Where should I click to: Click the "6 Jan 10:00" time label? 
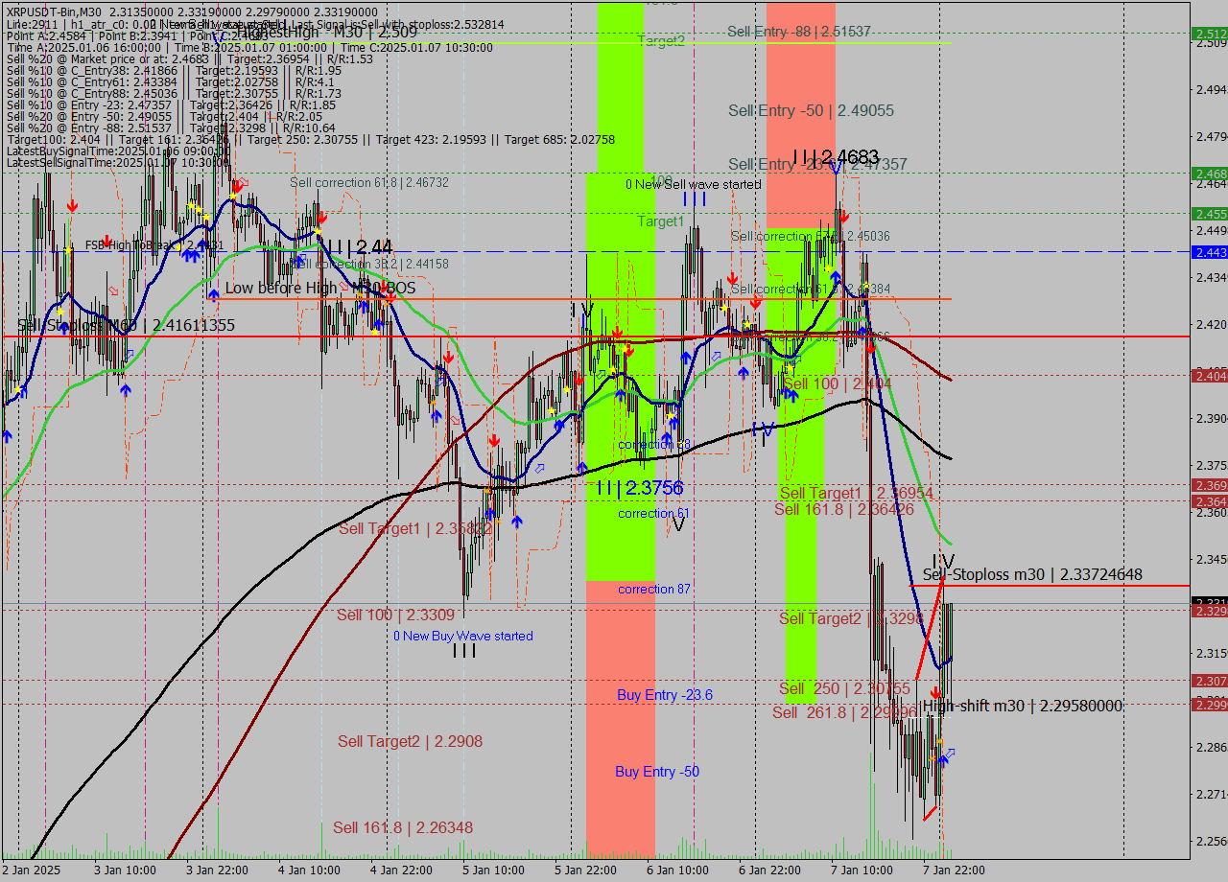click(677, 870)
